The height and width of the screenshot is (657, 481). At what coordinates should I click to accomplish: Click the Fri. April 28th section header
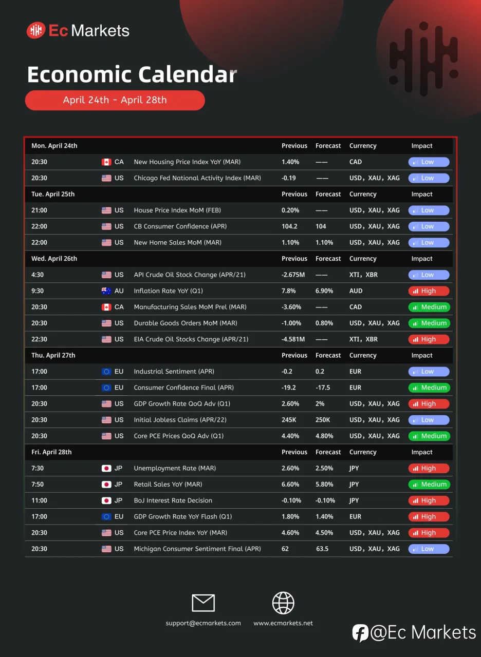[51, 452]
